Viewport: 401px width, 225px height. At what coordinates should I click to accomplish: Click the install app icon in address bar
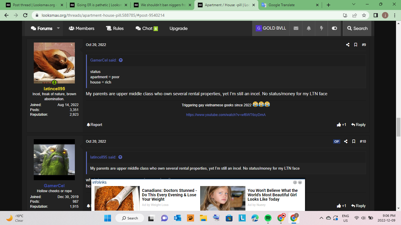coord(345,15)
